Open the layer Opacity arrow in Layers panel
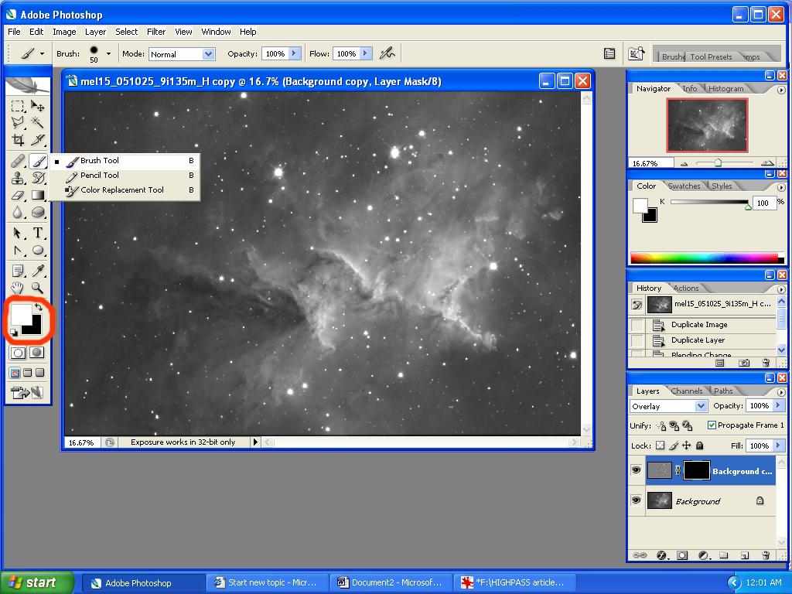The image size is (792, 594). pos(778,405)
